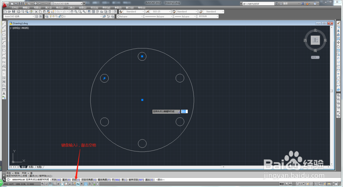343x187 pixels.
Task: Toggle Snap Mode in status bar
Action: tap(46, 184)
